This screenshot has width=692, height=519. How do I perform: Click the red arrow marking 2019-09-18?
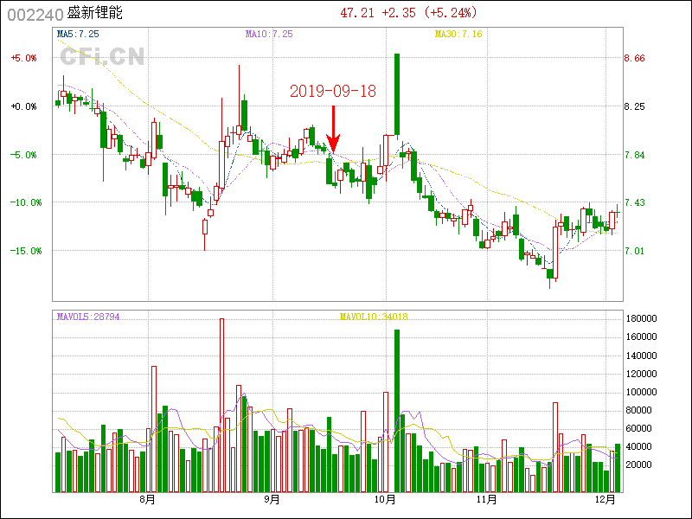point(333,130)
